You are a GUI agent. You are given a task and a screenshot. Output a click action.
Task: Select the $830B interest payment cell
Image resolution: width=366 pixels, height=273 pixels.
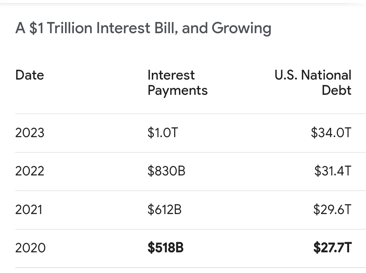(166, 171)
